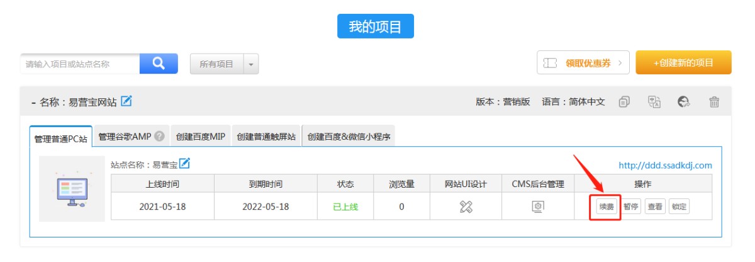Viewport: 755px width, 262px height.
Task: Click the 暂停 pause button
Action: (631, 206)
